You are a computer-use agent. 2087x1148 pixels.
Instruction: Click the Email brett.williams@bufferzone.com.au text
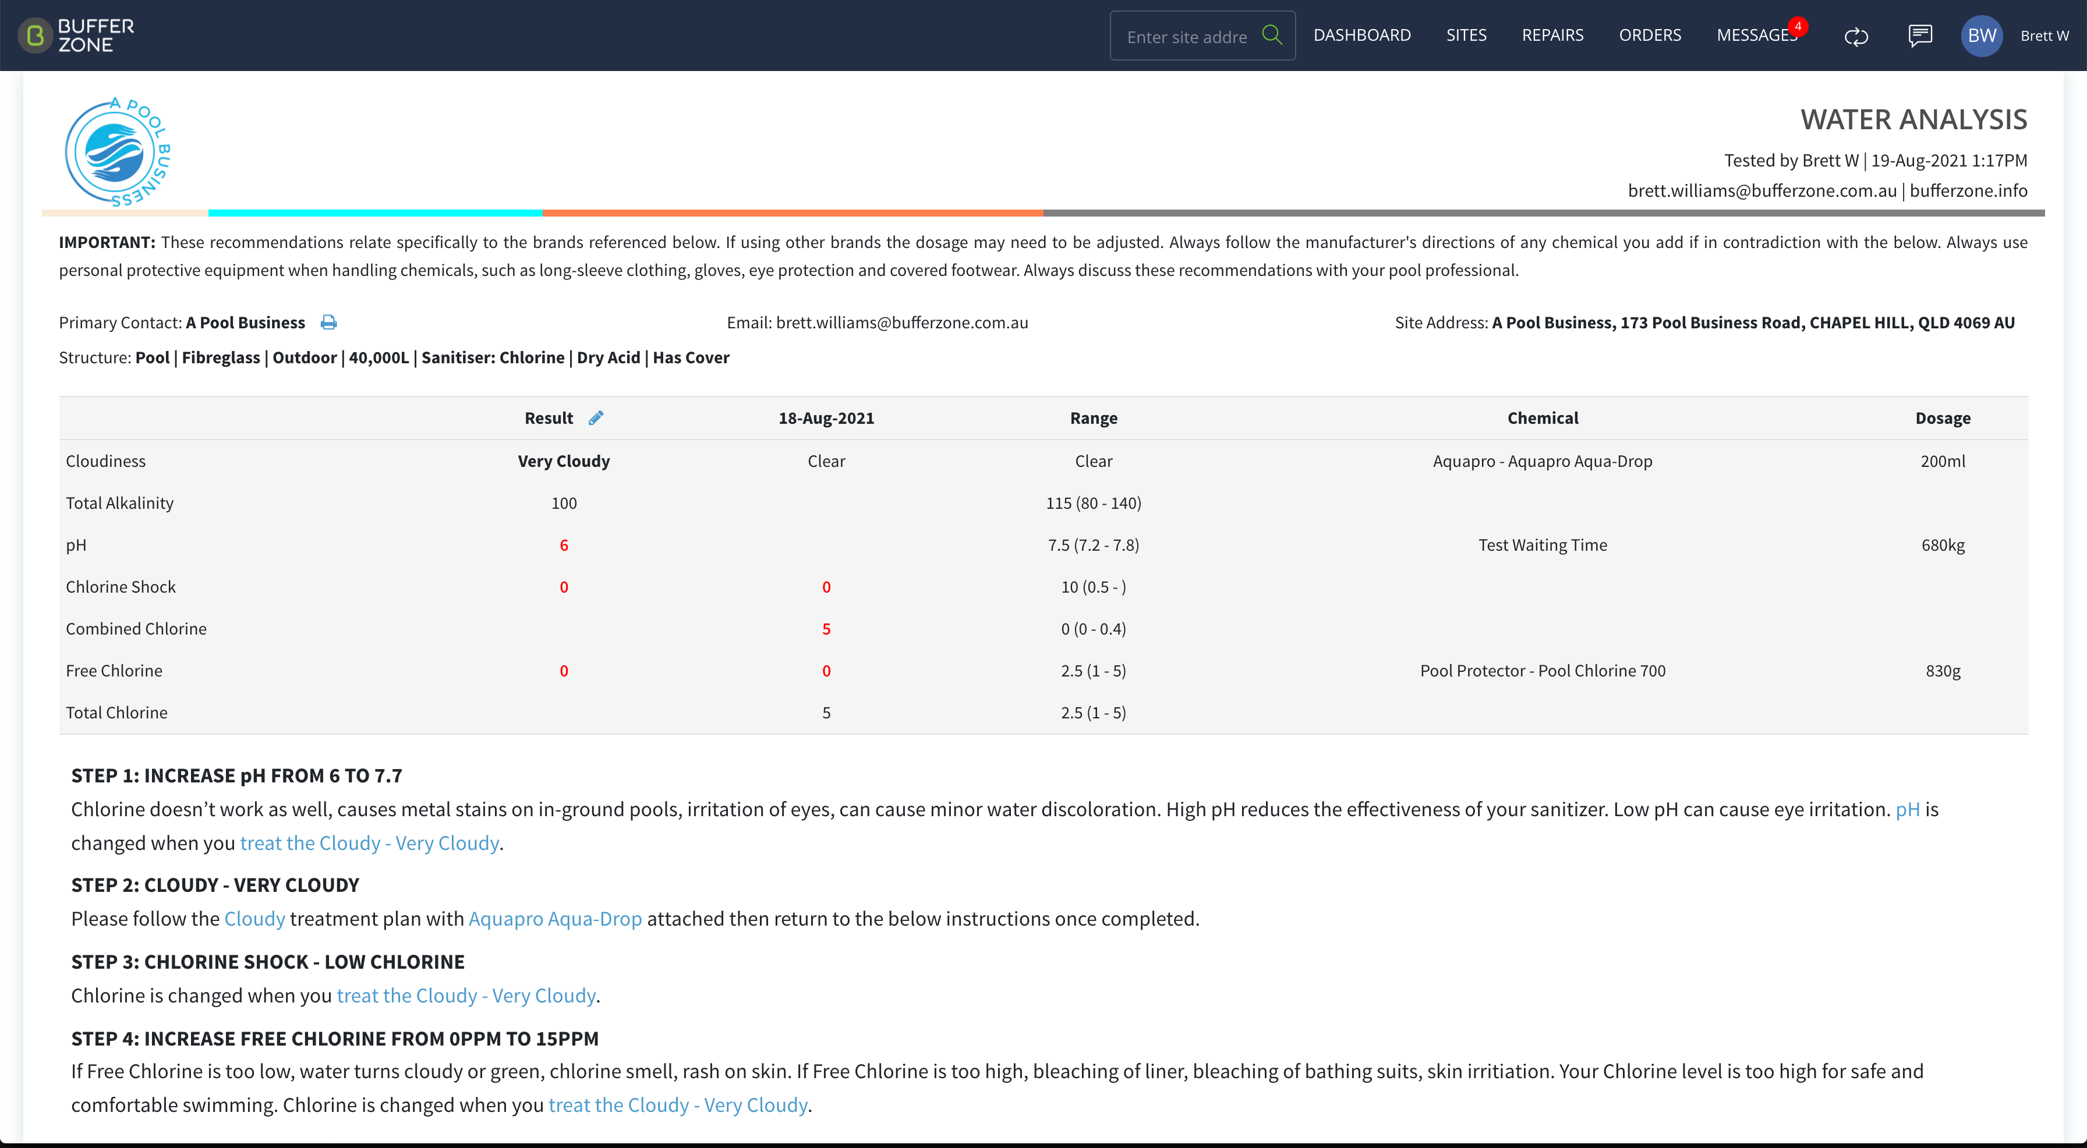point(878,323)
